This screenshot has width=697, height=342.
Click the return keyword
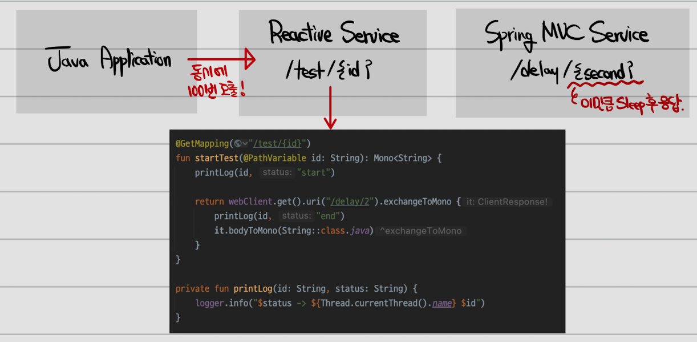click(x=209, y=202)
